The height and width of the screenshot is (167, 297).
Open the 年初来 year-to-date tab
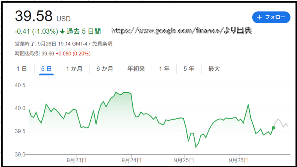(136, 69)
